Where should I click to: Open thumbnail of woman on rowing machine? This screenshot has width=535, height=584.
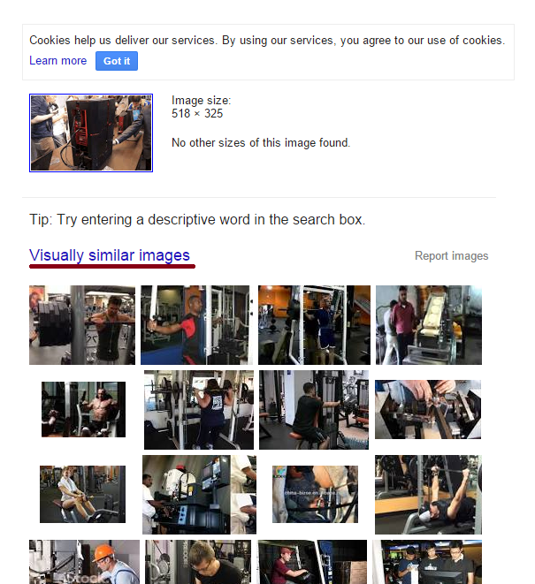pyautogui.click(x=83, y=494)
